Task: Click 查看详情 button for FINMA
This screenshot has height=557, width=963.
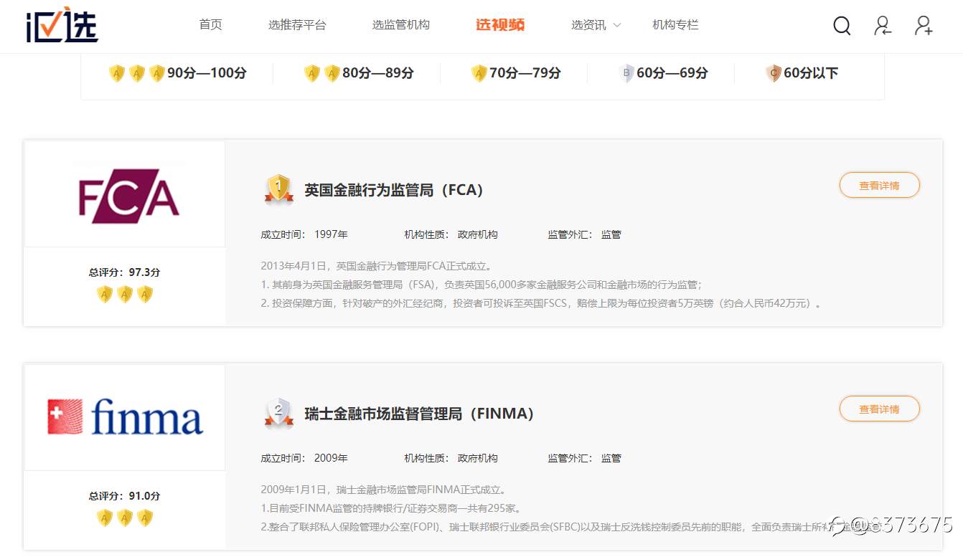Action: point(879,409)
